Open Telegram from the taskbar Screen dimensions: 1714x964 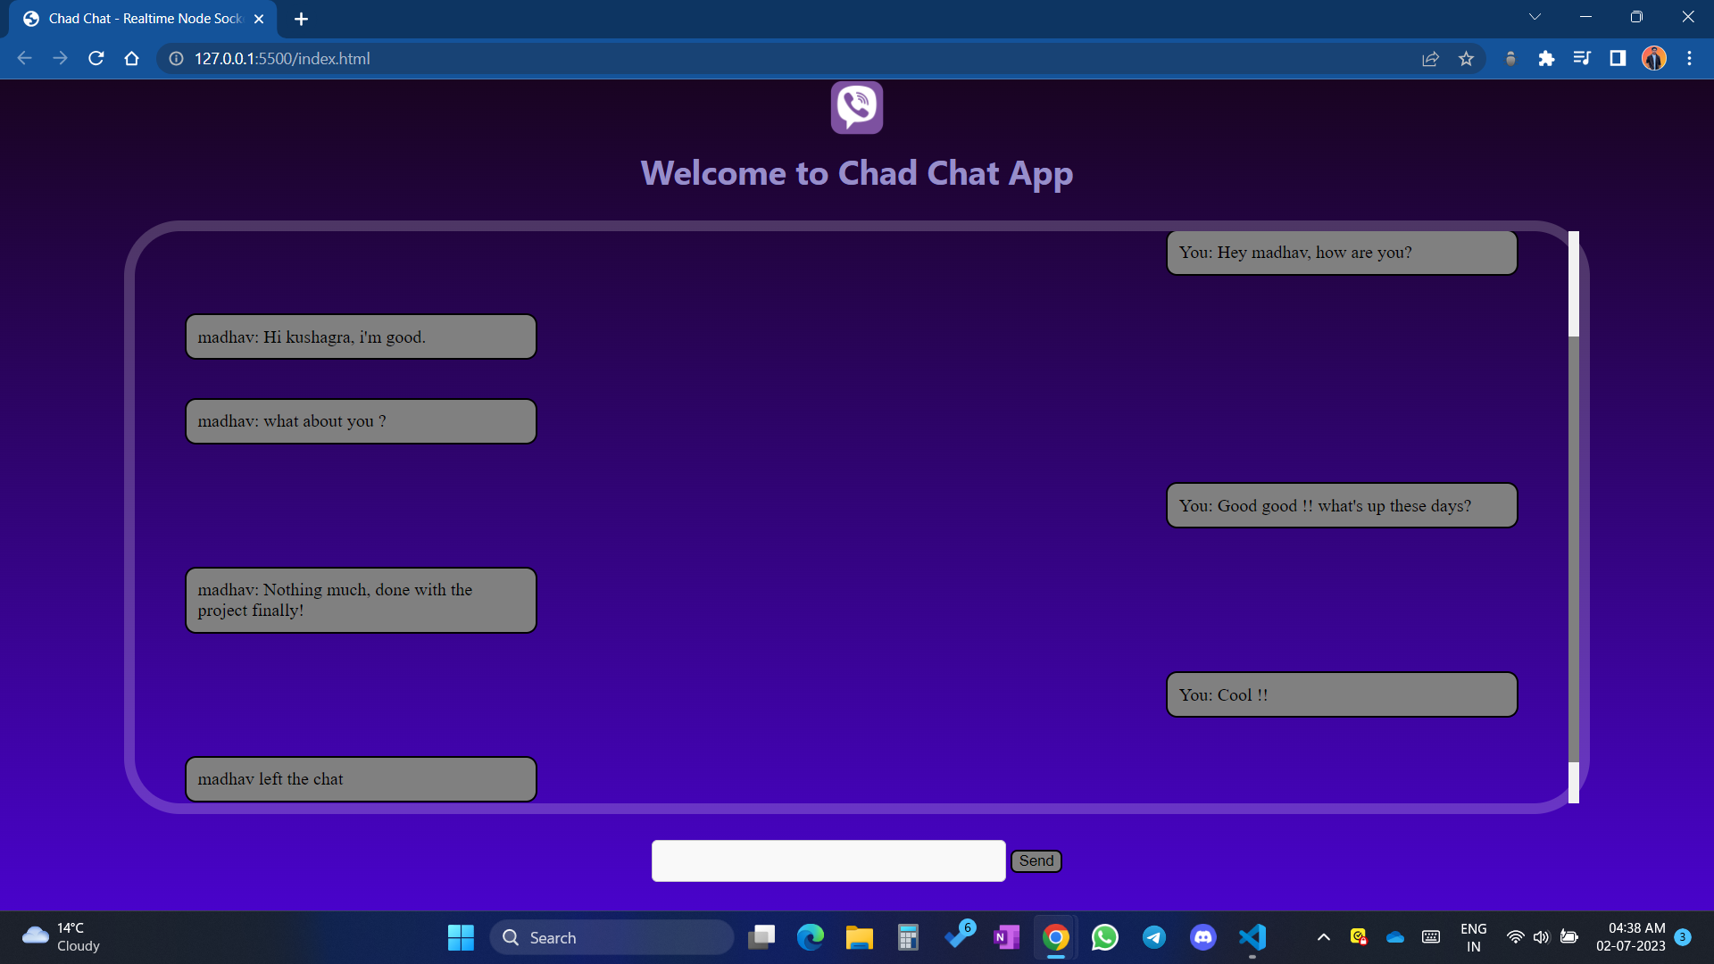coord(1153,937)
